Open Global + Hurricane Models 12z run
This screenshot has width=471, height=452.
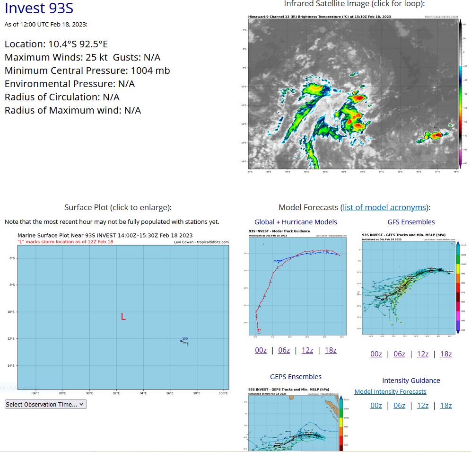[307, 350]
